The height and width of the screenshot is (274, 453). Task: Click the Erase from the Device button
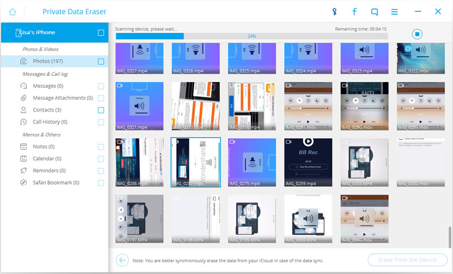pos(407,260)
